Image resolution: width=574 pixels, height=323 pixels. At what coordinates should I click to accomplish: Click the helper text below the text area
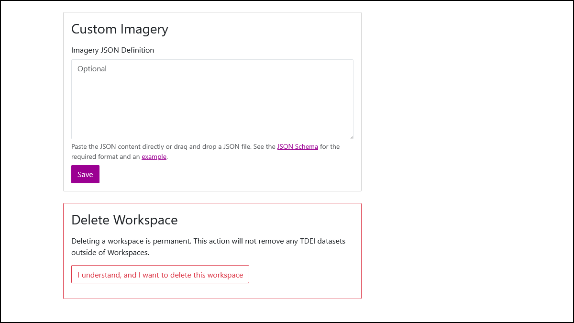point(206,151)
